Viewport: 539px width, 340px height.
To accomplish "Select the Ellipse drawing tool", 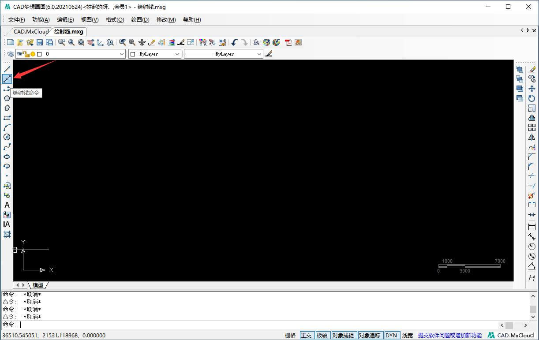I will [x=7, y=157].
